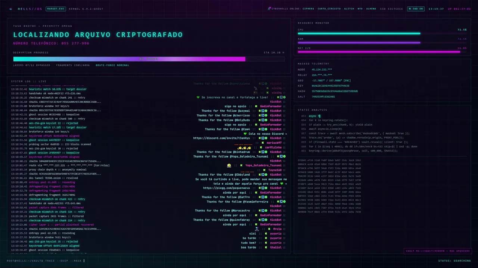Select online user CURTO_CIRCUITO
Viewport: 478px width, 268px height.
pyautogui.click(x=329, y=9)
